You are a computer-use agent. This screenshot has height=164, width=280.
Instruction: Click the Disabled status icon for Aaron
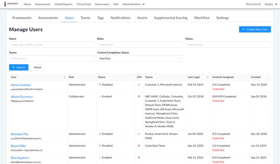tap(100, 85)
